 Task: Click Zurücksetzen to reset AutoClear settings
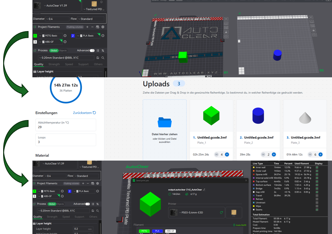[x=85, y=113]
